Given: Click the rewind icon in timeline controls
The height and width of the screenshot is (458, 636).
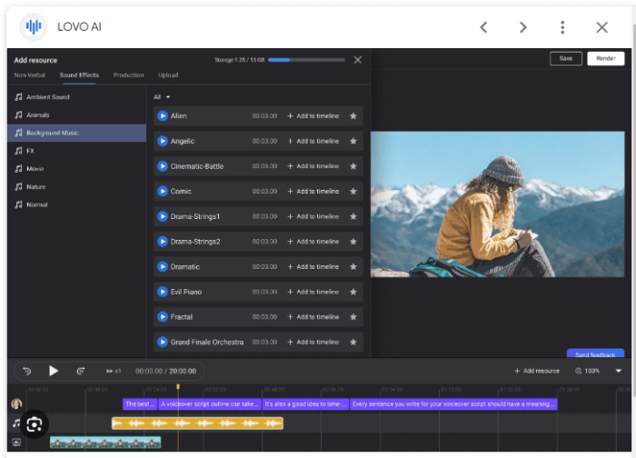Looking at the screenshot, I should (27, 371).
